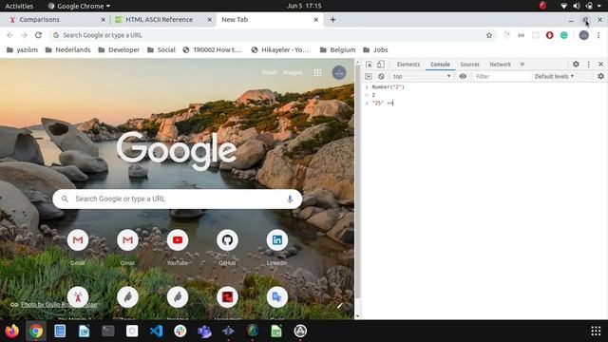Image resolution: width=608 pixels, height=342 pixels.
Task: Clear the console with the clear icon
Action: pos(381,76)
